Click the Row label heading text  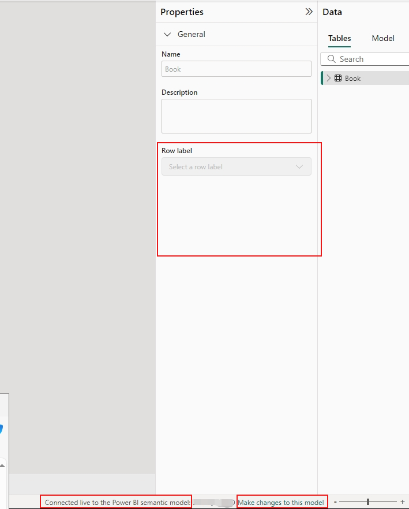point(177,151)
